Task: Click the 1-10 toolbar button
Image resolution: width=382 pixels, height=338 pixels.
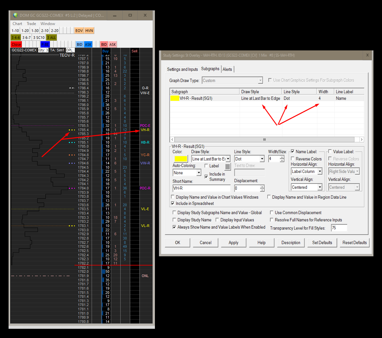Action: point(15,31)
